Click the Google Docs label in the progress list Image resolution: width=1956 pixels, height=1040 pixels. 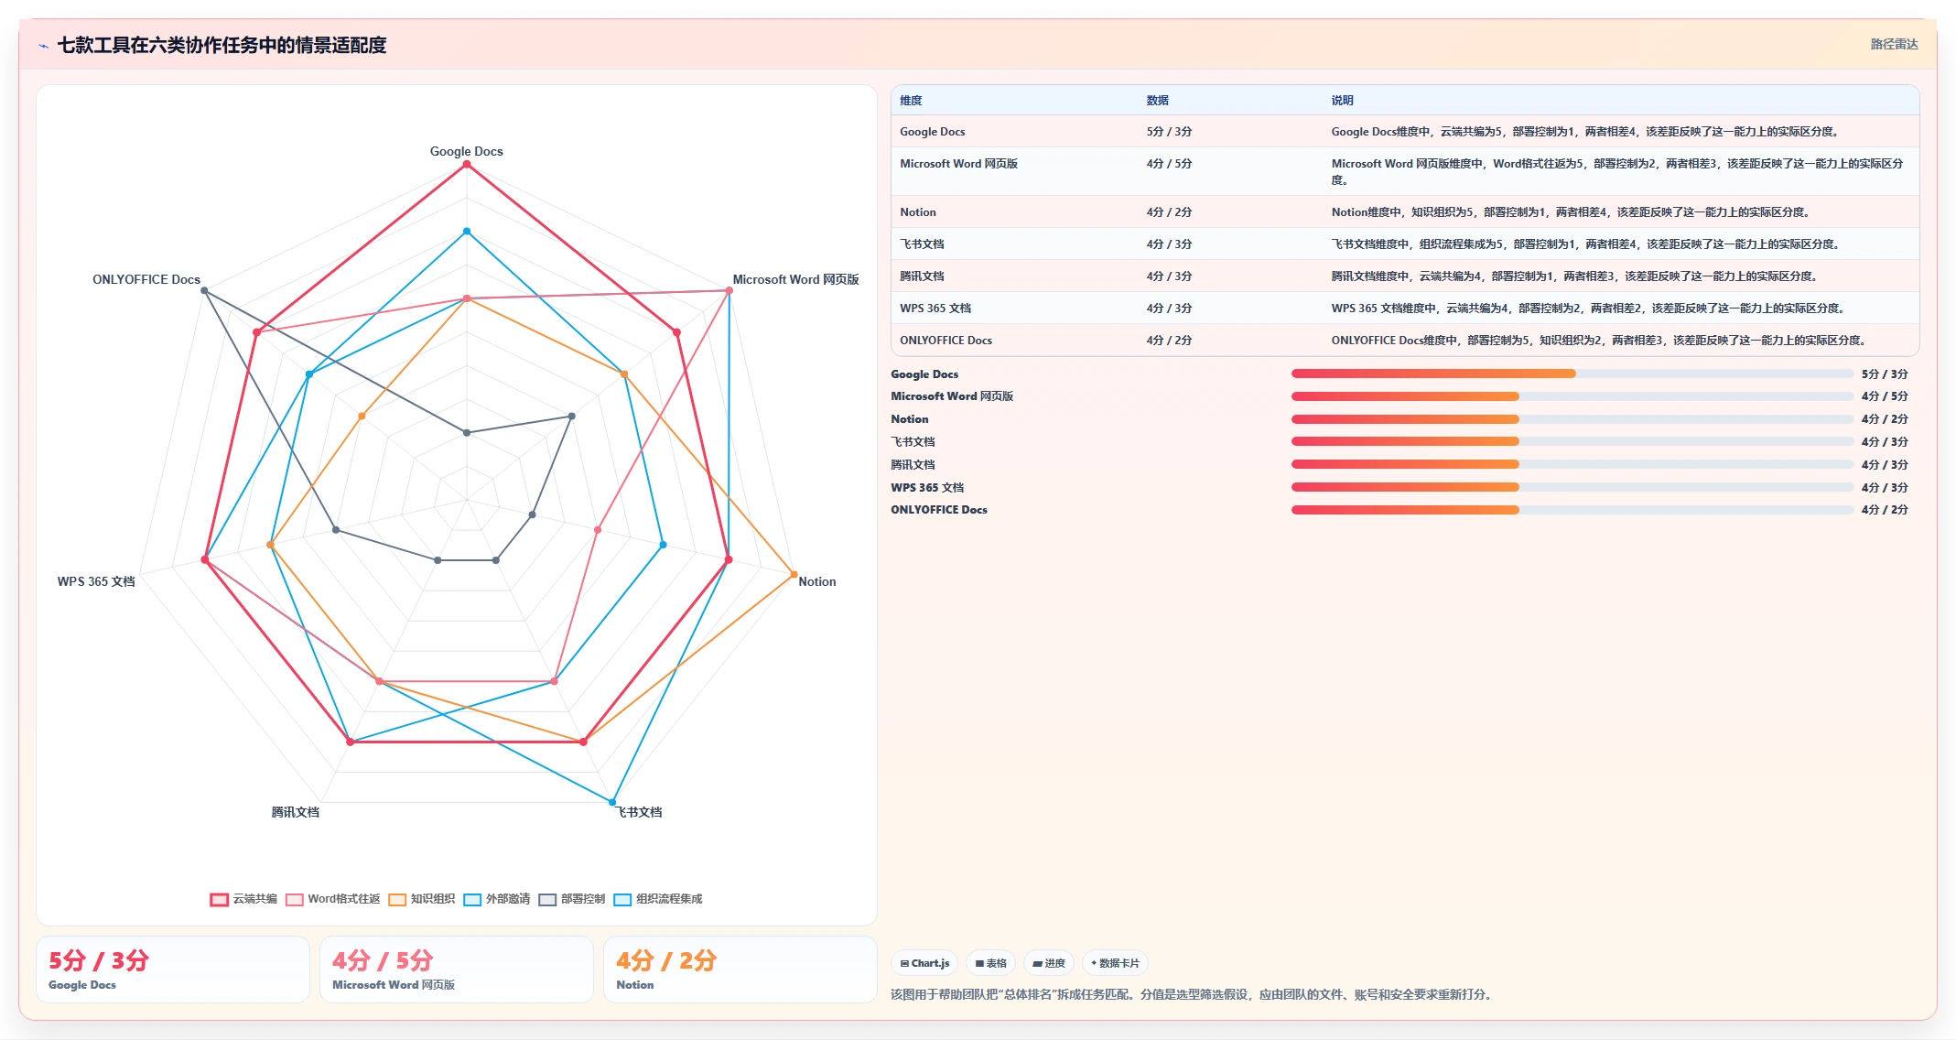(924, 374)
